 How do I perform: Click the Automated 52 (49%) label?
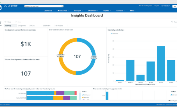[60, 55]
